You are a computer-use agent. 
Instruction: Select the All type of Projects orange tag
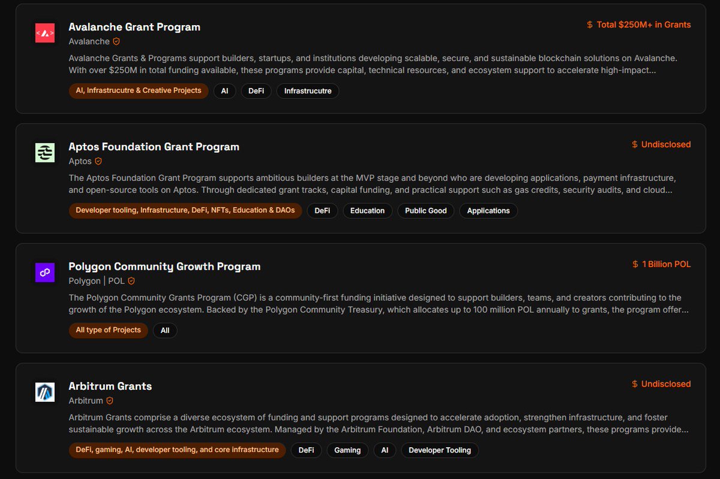tap(109, 330)
